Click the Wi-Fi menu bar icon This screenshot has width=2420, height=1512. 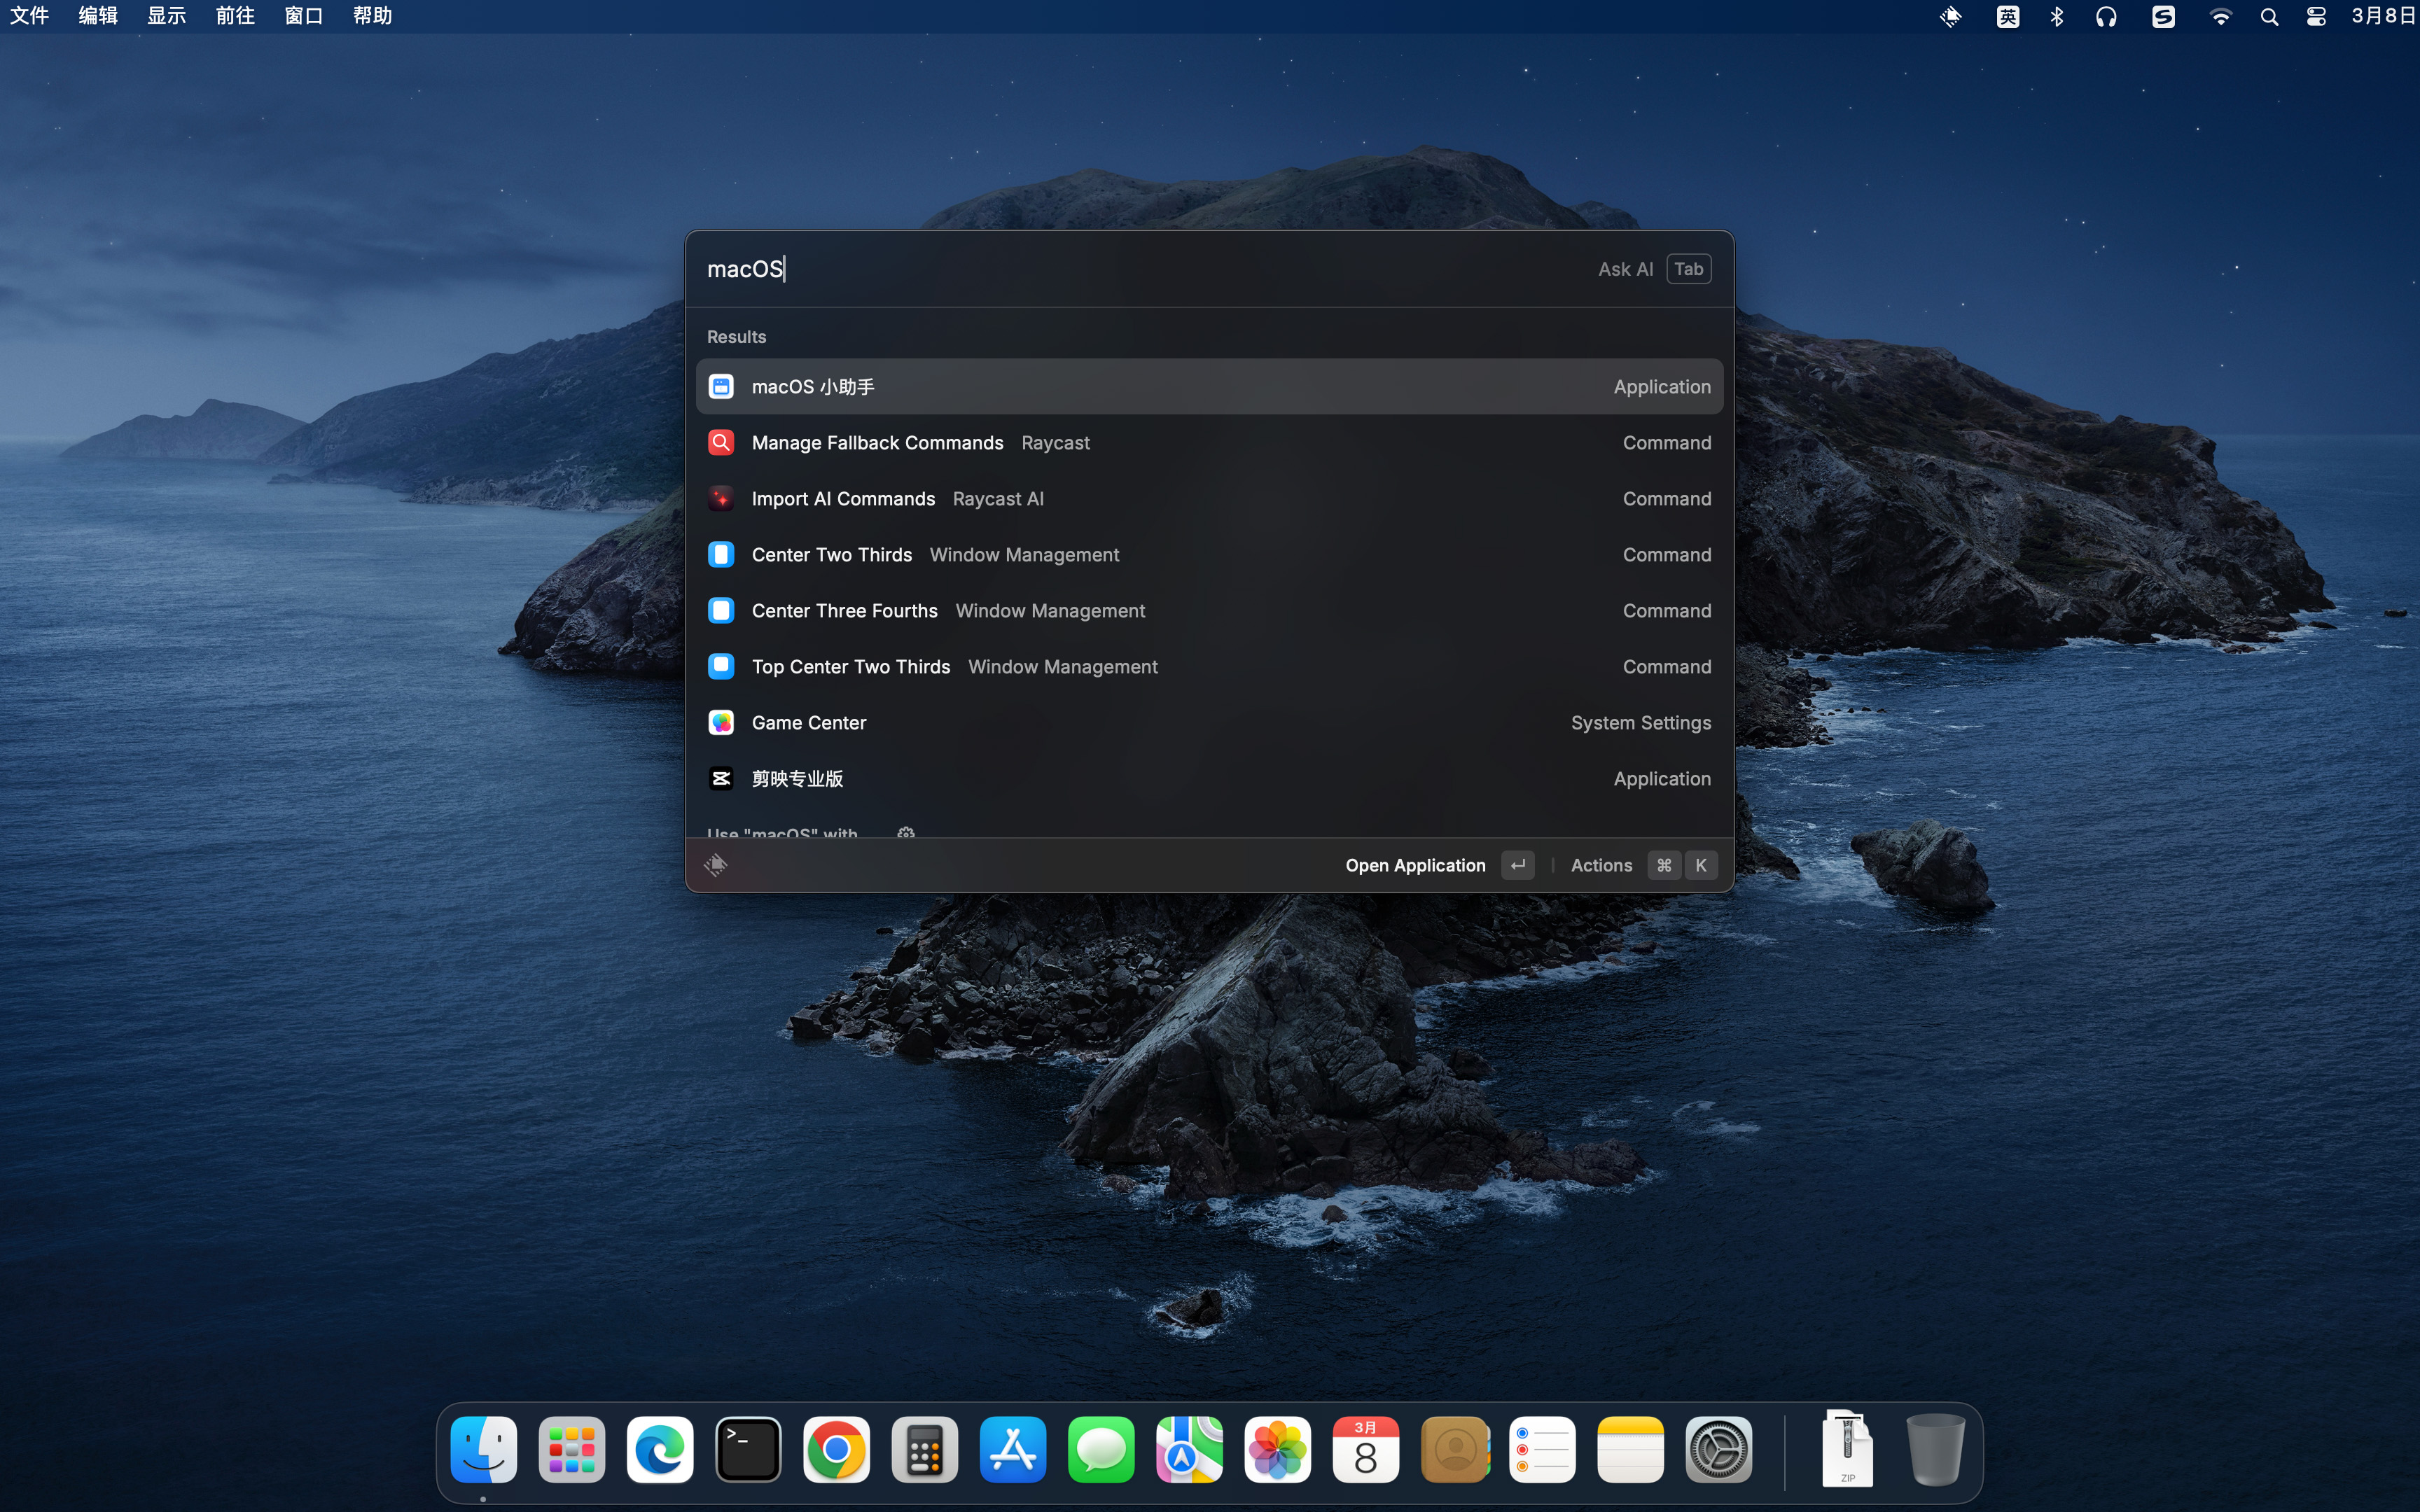(x=2221, y=17)
